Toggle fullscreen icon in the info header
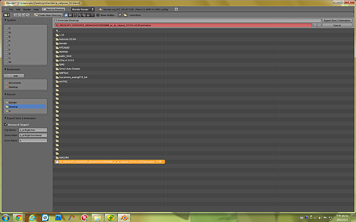Image resolution: width=356 pixels, height=222 pixels. pyautogui.click(x=176, y=9)
